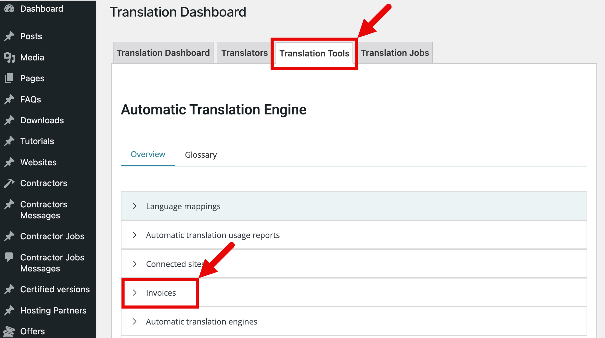Screen dimensions: 605x338
Task: Click the 'Language mappings' row label
Action: (x=183, y=206)
